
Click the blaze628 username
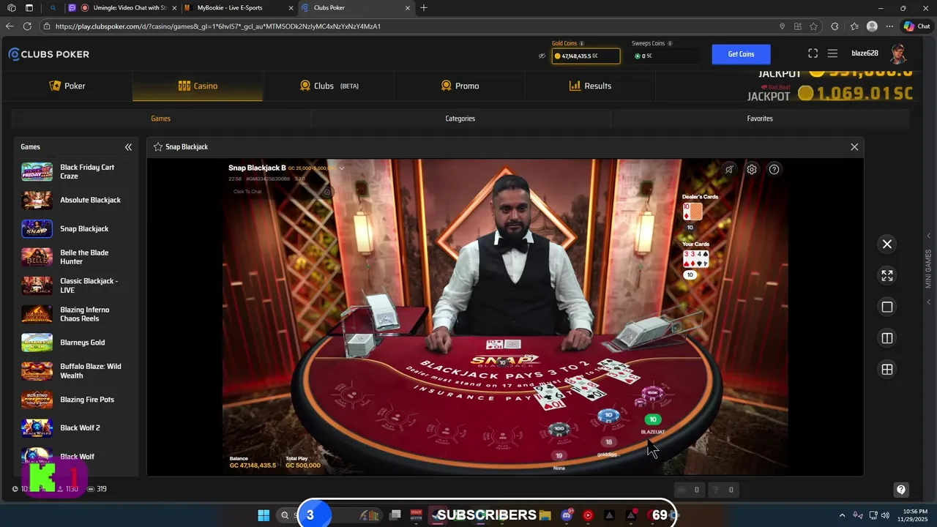(865, 53)
